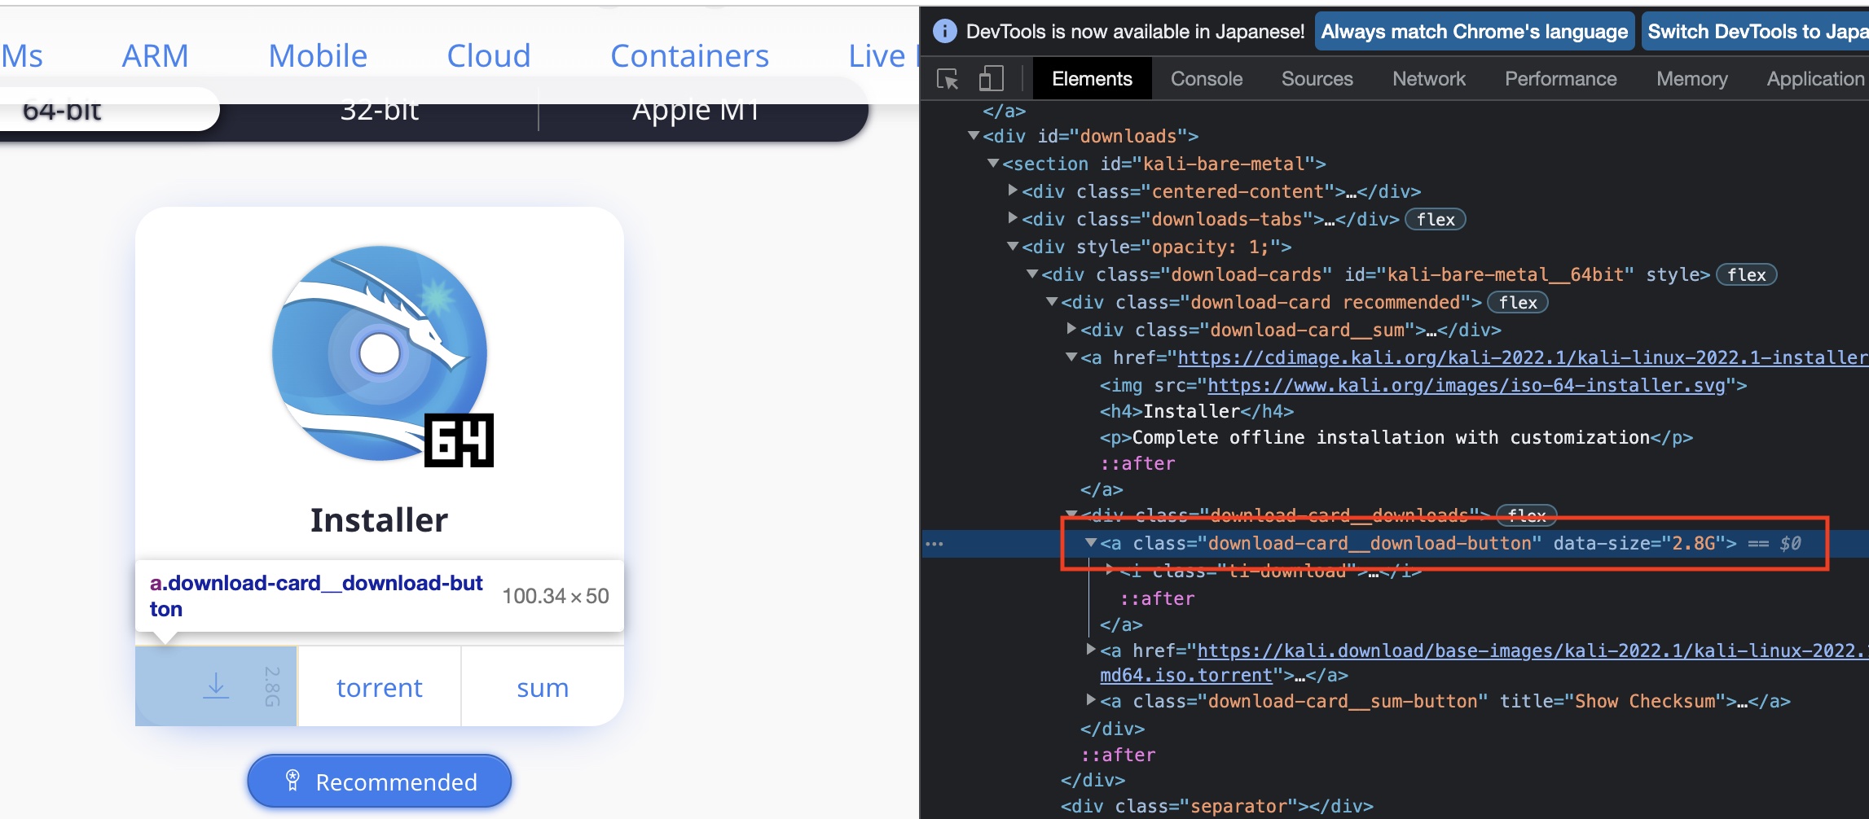Open the Network tab
The image size is (1869, 819).
(x=1429, y=79)
